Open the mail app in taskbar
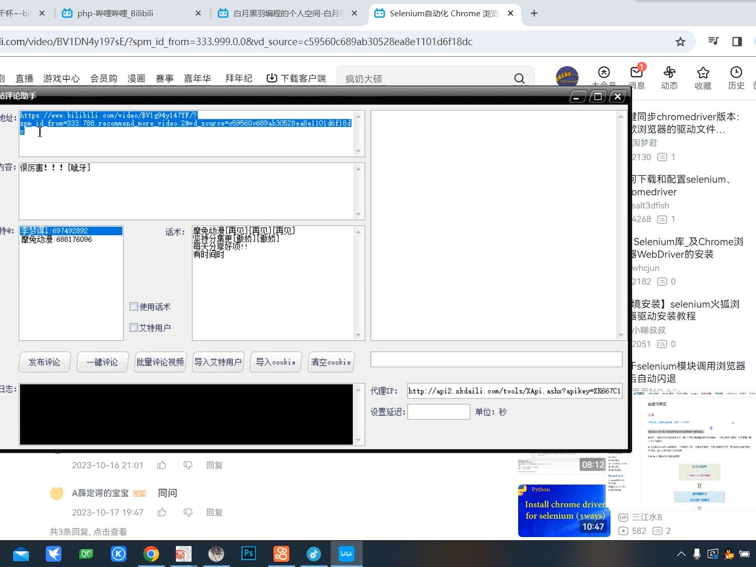Screen dimensions: 756x567 click(x=21, y=554)
